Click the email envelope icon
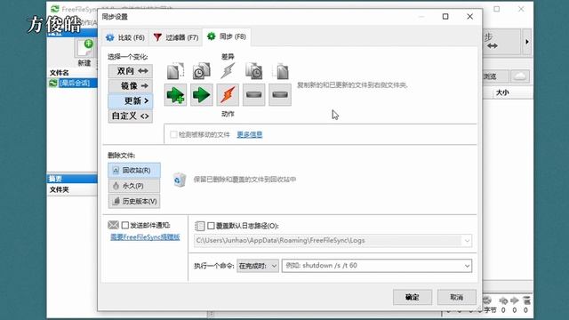The height and width of the screenshot is (320, 569). 113,225
